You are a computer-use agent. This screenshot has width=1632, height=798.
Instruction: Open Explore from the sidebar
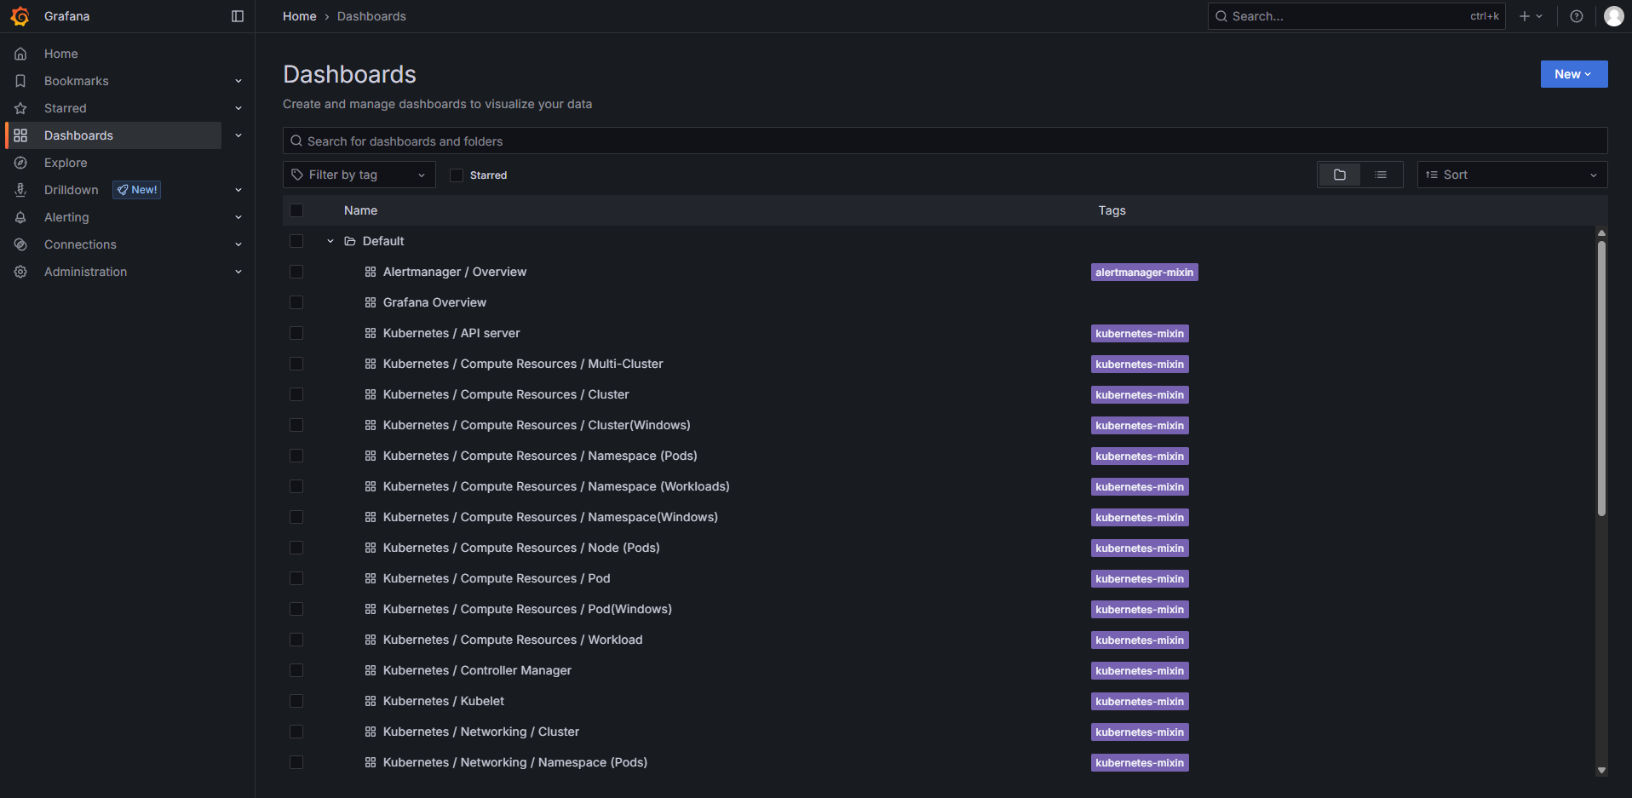pos(66,163)
